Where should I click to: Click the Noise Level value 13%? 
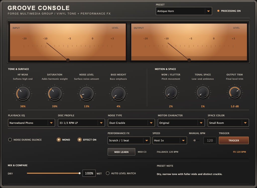pos(87,106)
